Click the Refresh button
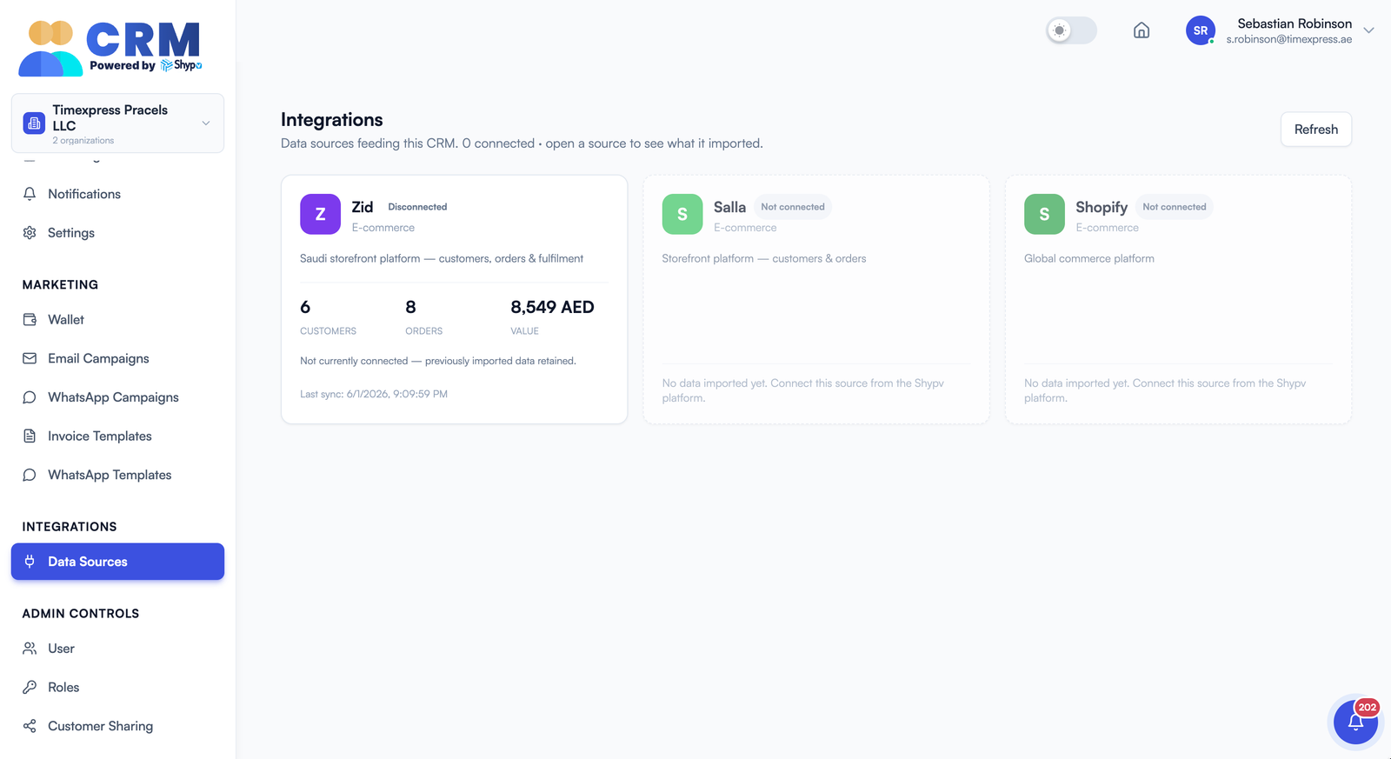Viewport: 1391px width, 759px height. coord(1315,130)
